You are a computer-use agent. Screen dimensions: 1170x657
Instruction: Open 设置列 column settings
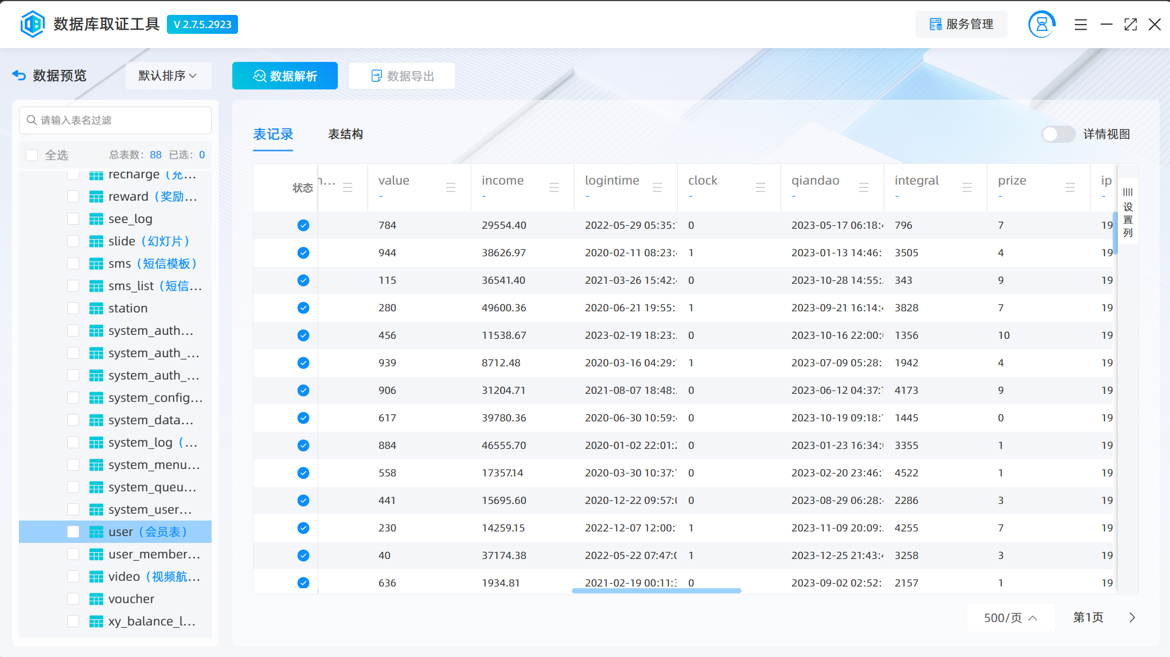[1128, 212]
